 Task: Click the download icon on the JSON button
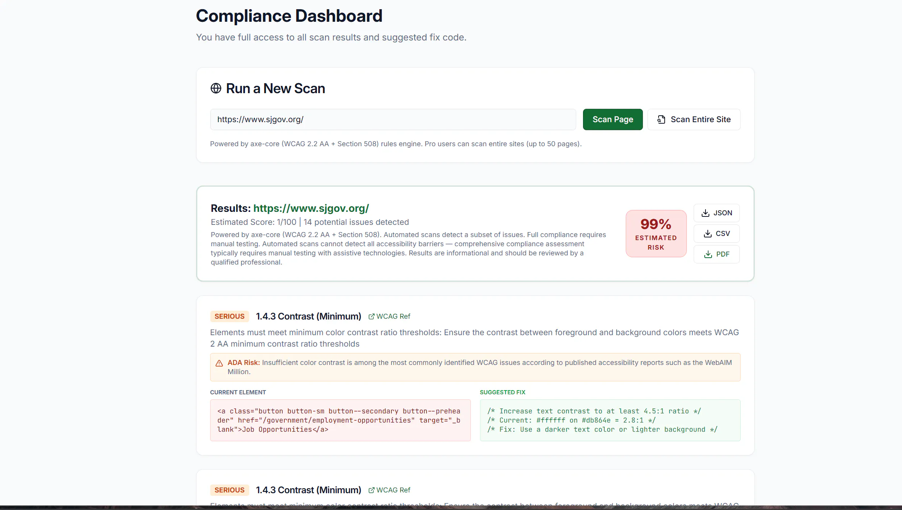[x=705, y=213]
